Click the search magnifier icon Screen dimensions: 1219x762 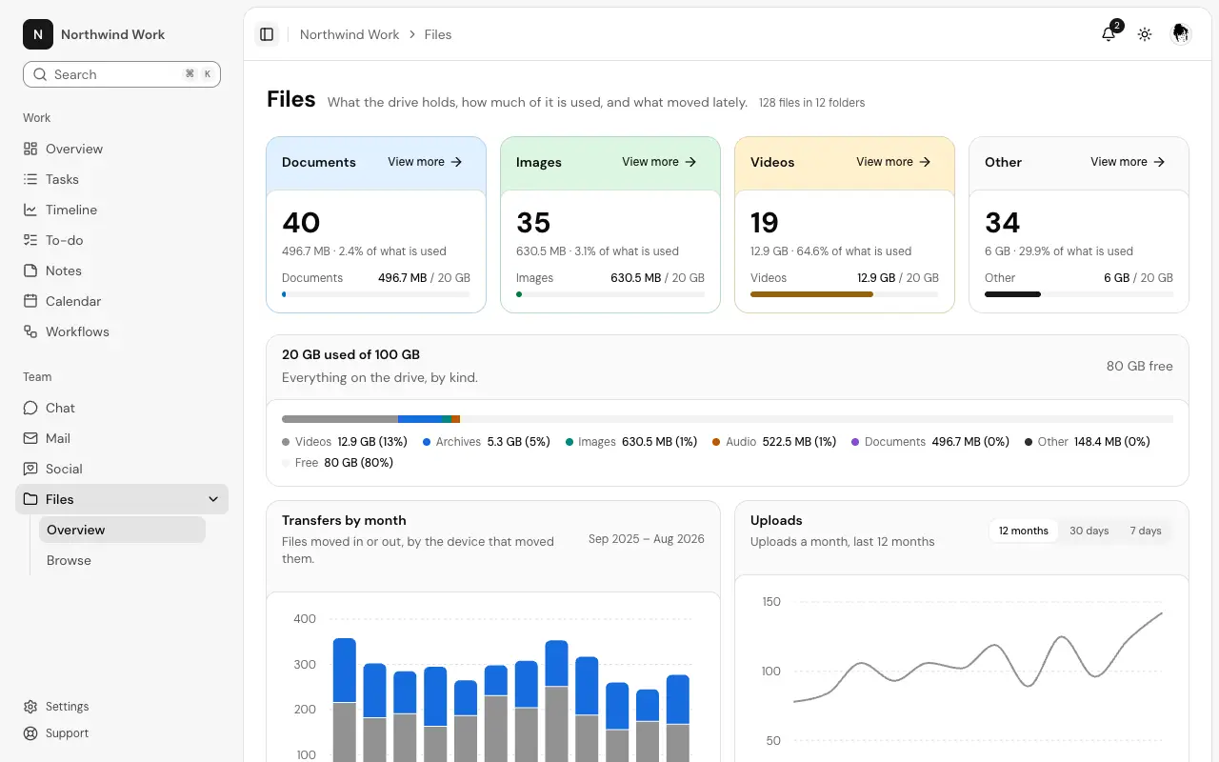[40, 74]
